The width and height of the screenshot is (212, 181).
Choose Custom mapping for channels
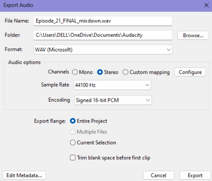[x=125, y=72]
